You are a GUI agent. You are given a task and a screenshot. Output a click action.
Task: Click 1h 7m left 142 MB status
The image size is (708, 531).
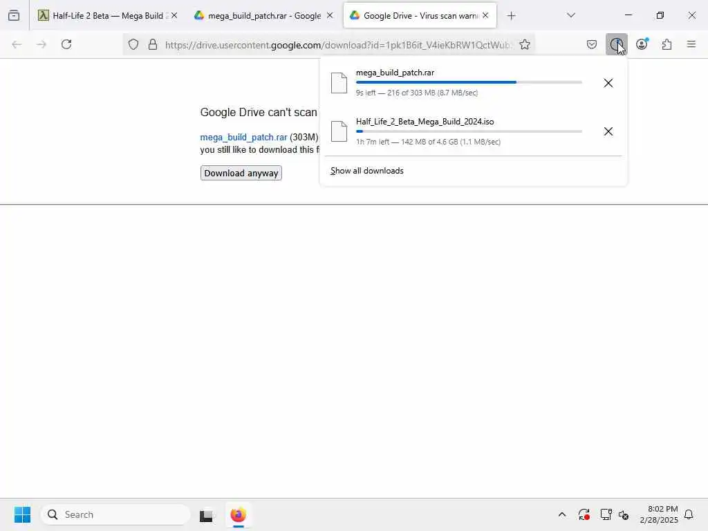pyautogui.click(x=428, y=142)
